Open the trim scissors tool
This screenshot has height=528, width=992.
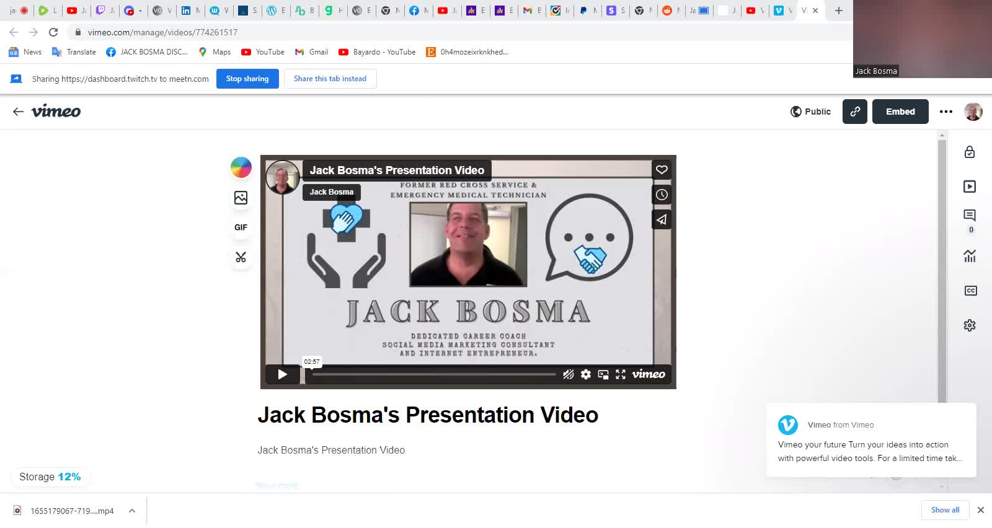coord(241,257)
